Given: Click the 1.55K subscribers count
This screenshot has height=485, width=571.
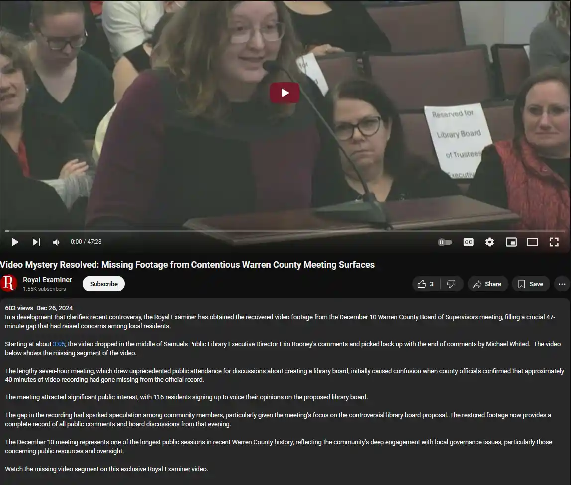Looking at the screenshot, I should coord(44,289).
